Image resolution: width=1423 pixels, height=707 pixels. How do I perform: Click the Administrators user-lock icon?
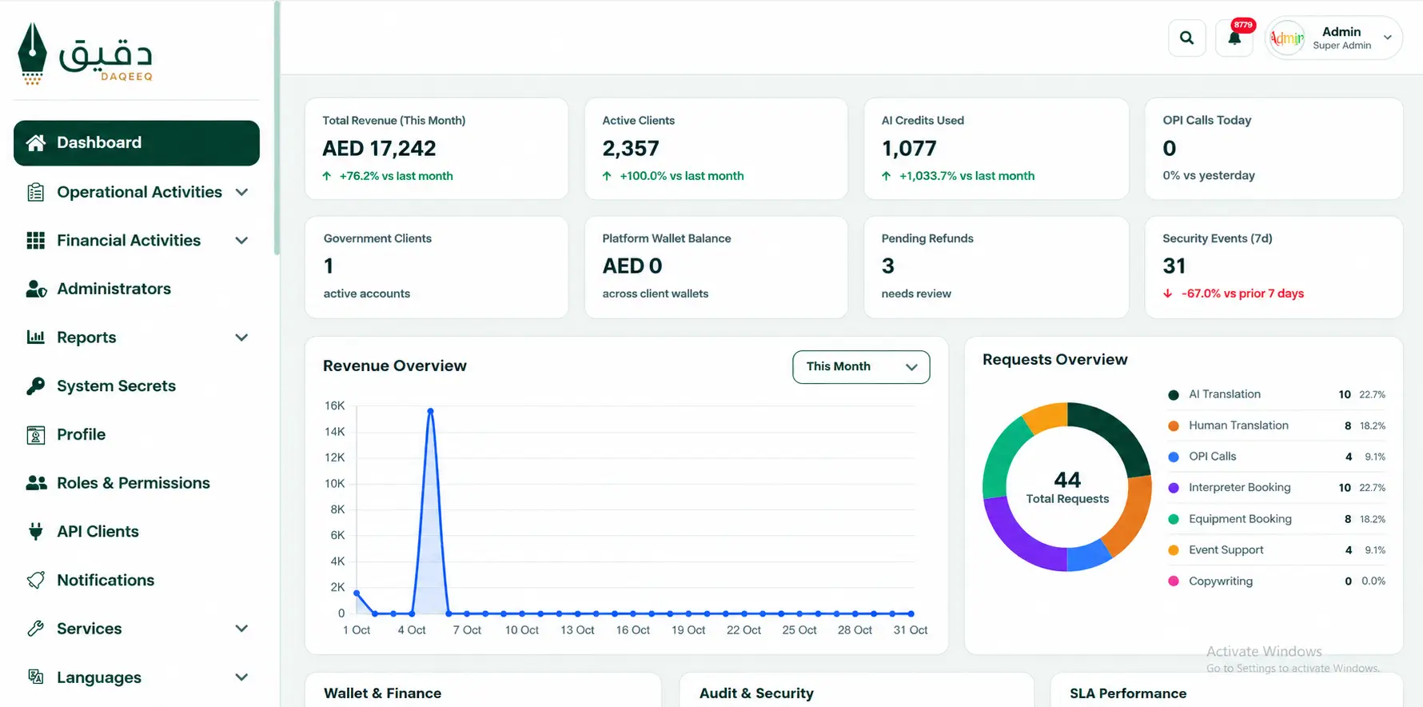pyautogui.click(x=36, y=289)
